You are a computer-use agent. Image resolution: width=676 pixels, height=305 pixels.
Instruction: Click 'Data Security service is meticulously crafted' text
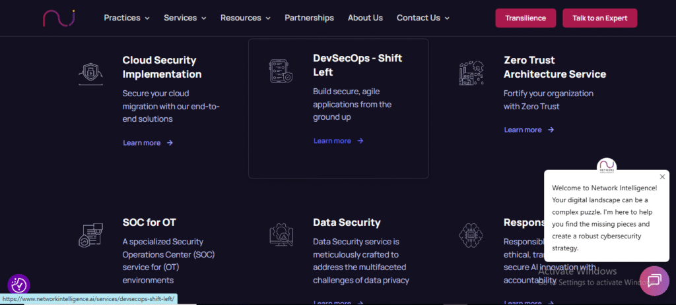(360, 261)
